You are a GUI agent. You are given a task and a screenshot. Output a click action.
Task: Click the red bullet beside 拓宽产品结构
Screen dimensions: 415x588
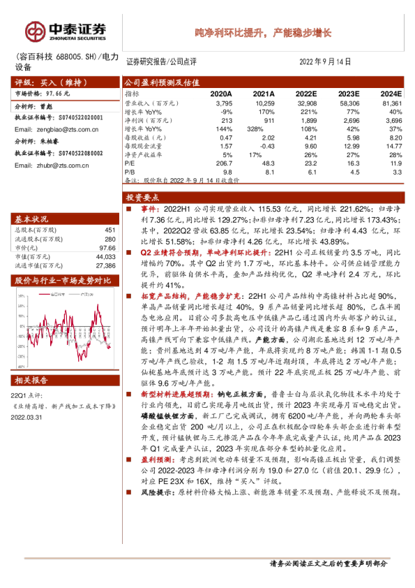[x=129, y=296]
